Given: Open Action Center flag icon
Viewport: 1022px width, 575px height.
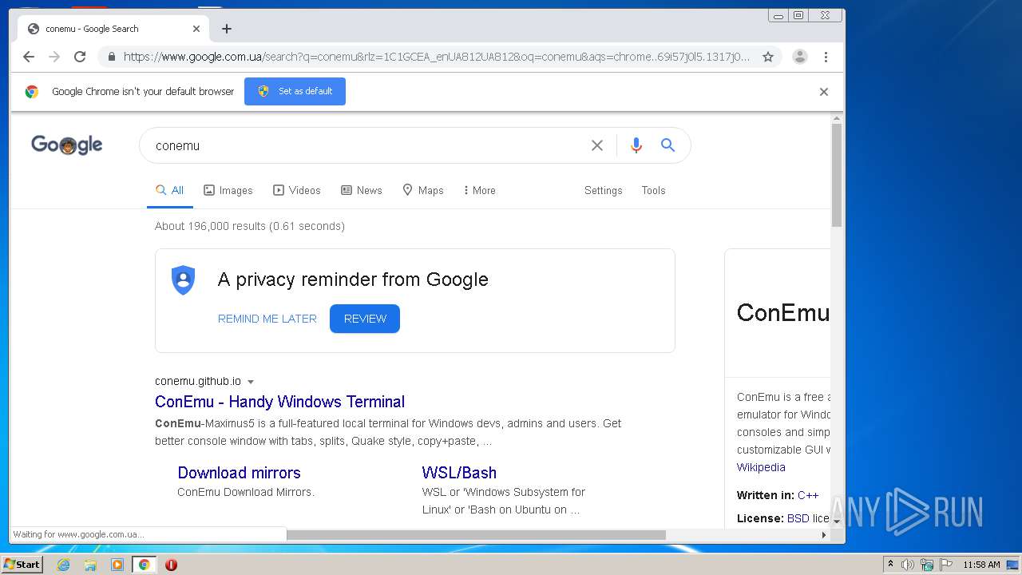Looking at the screenshot, I should tap(946, 565).
